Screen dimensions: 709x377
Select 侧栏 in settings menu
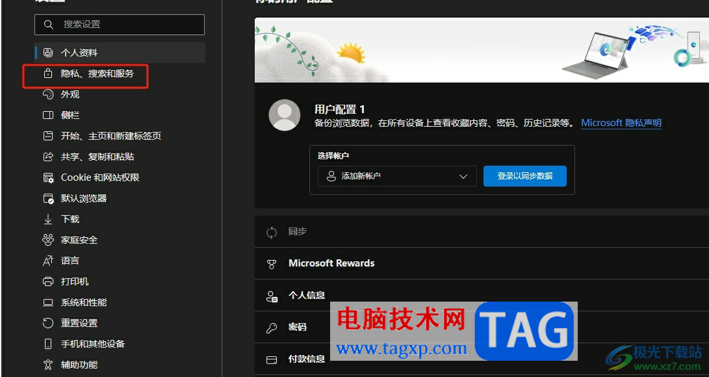tap(120, 115)
